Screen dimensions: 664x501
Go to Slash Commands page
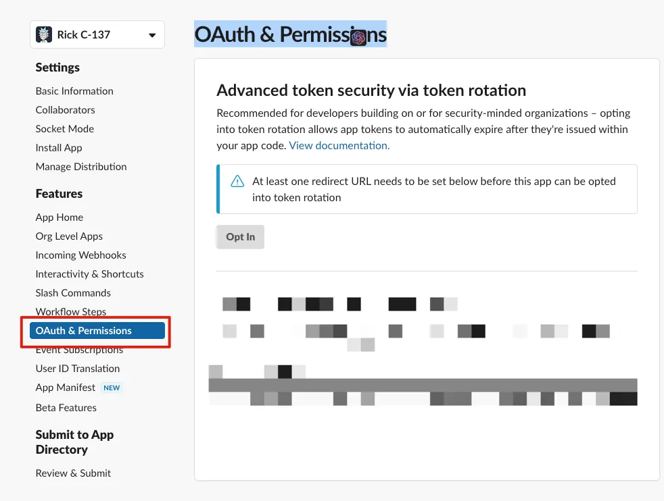(x=73, y=293)
